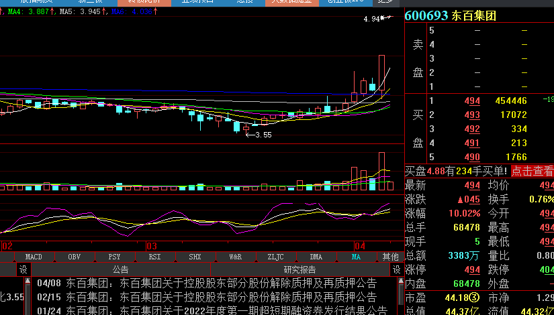Select the highlighted MA indicator tab
This screenshot has width=554, height=315.
[356, 257]
